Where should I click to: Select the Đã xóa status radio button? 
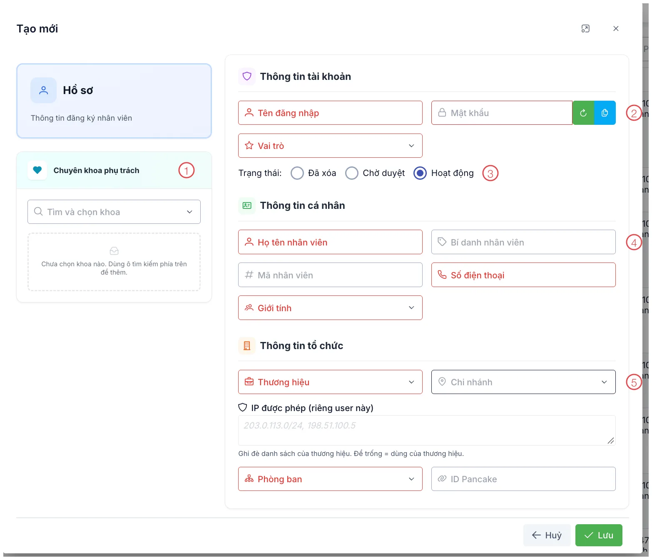297,173
